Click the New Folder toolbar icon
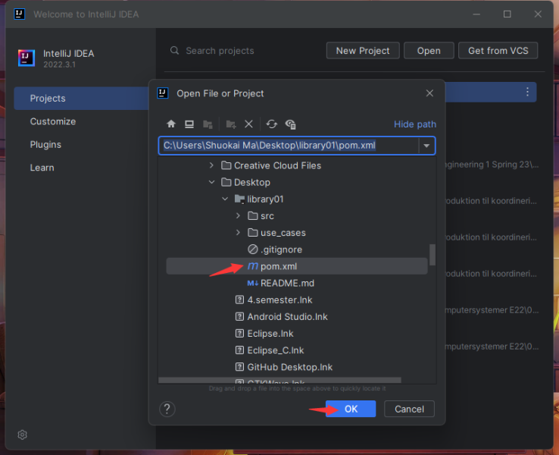Screen dimensions: 559x455 click(x=231, y=124)
